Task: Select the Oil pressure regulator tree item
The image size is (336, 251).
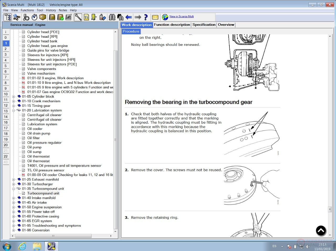Action: coord(44,143)
